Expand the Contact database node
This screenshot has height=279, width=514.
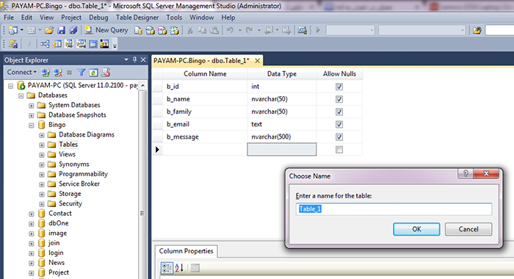[x=31, y=214]
